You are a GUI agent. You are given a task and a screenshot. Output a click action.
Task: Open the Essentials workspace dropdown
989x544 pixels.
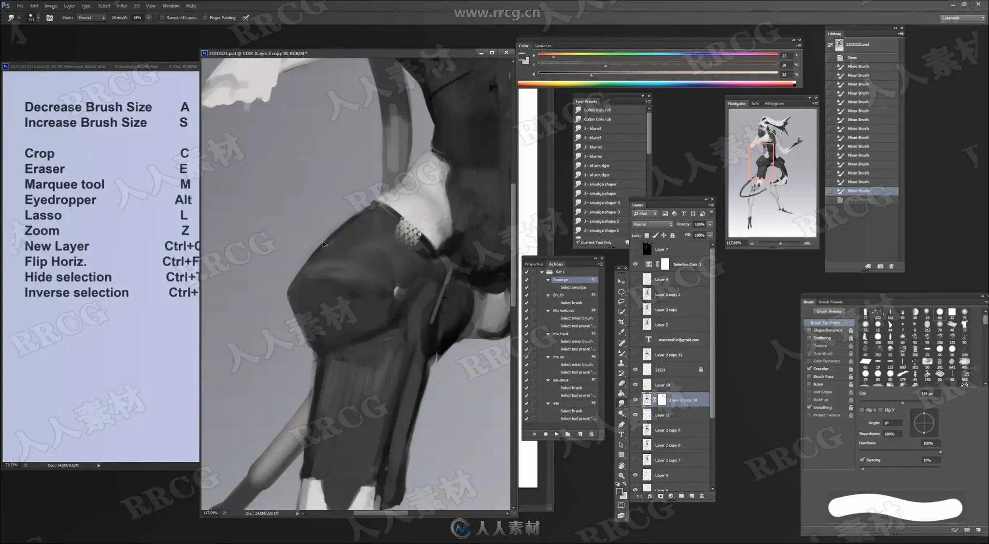click(962, 18)
